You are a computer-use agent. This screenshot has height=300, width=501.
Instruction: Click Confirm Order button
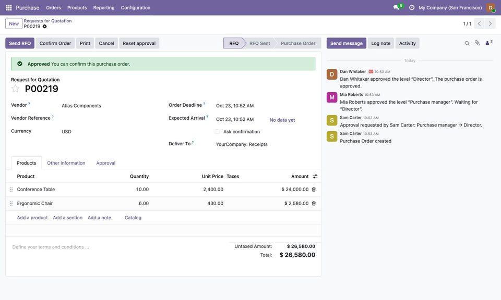(x=55, y=43)
